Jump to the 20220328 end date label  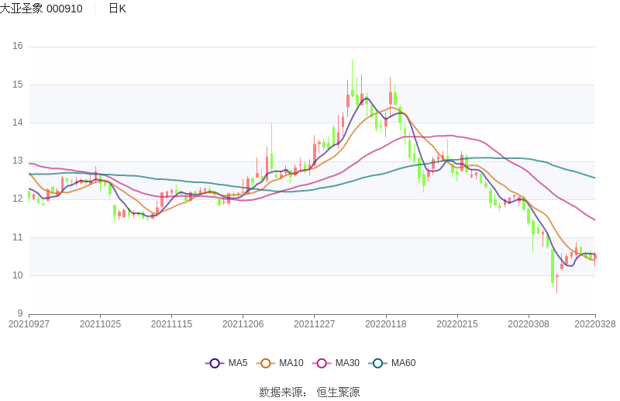[x=595, y=324]
